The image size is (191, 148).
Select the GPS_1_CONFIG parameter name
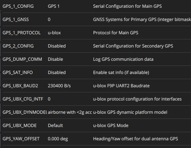tap(18, 6)
